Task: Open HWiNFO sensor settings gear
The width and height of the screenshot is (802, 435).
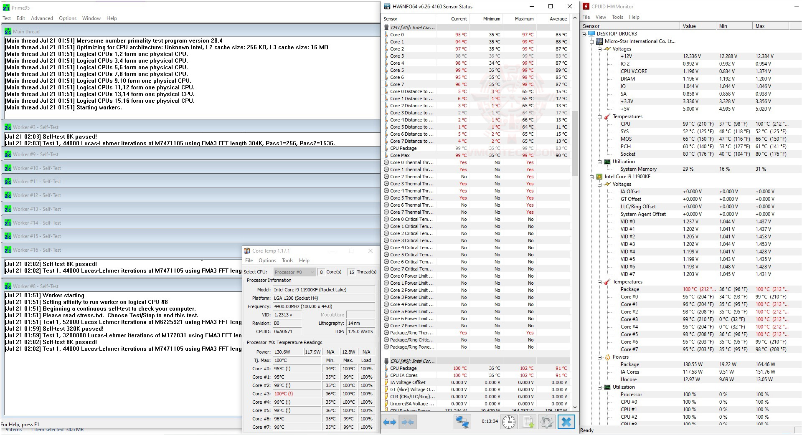Action: [547, 422]
